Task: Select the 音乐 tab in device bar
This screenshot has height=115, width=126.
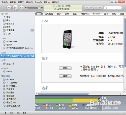Action: [67, 14]
